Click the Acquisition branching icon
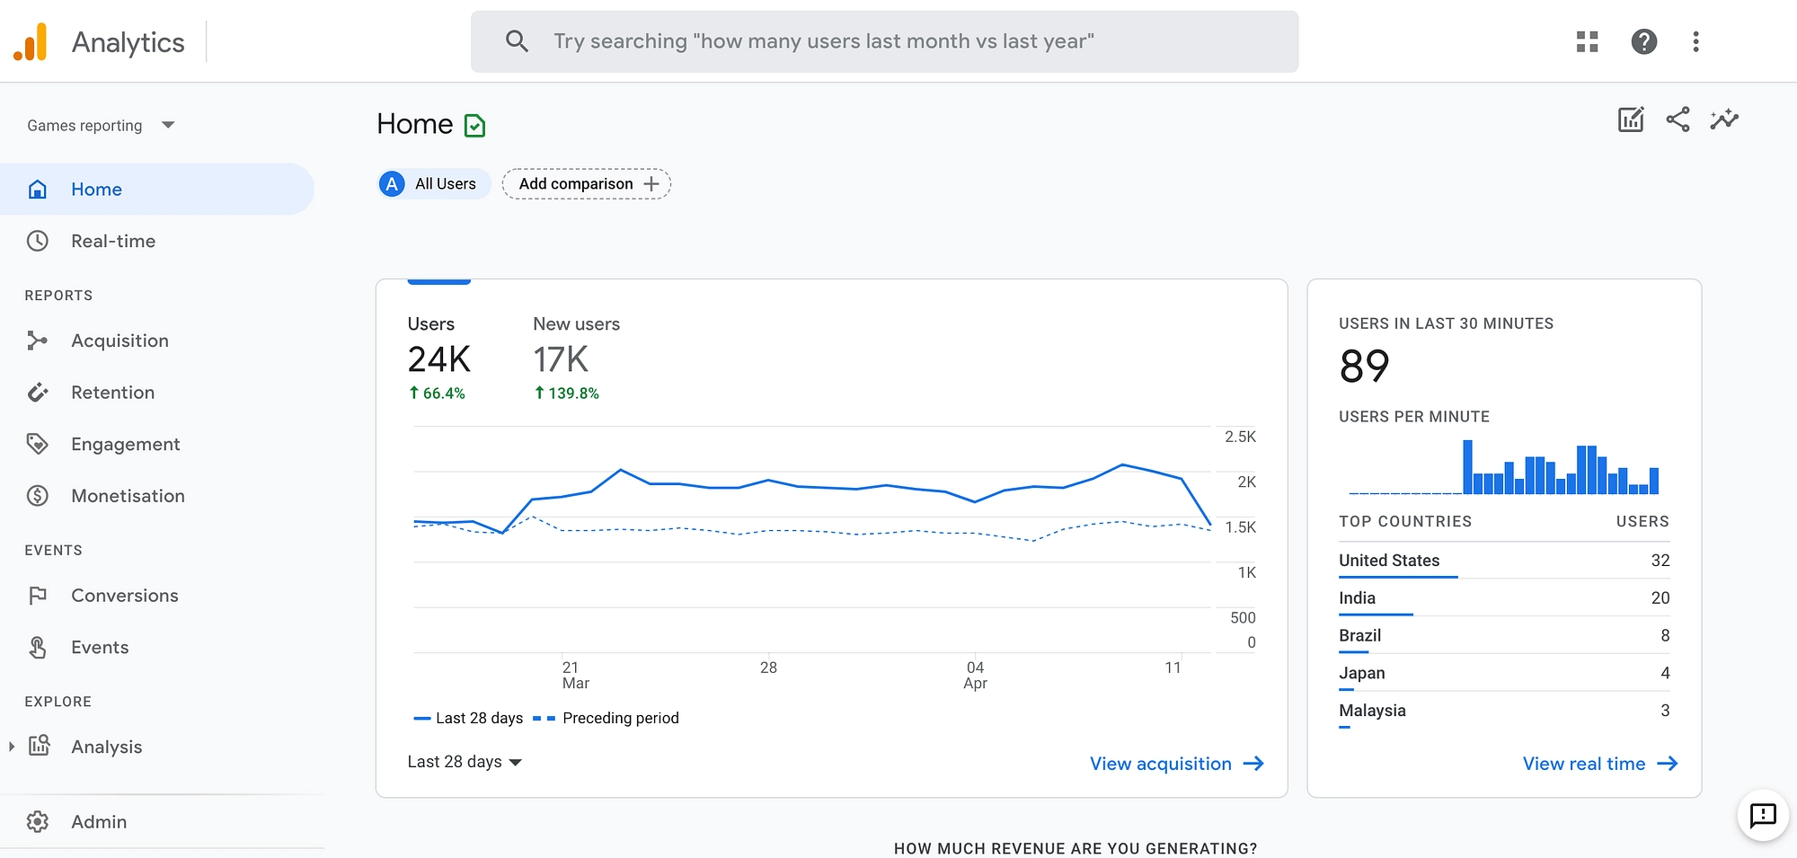 pyautogui.click(x=38, y=341)
